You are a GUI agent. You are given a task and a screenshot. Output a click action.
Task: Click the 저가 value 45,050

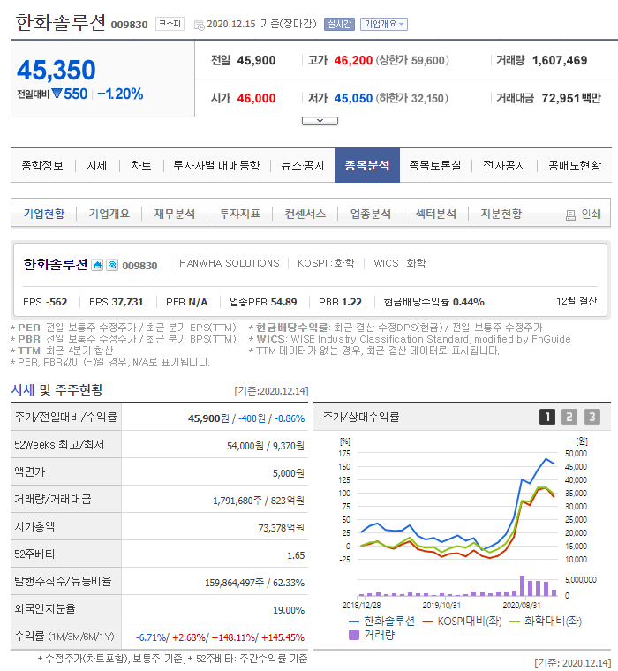click(353, 98)
